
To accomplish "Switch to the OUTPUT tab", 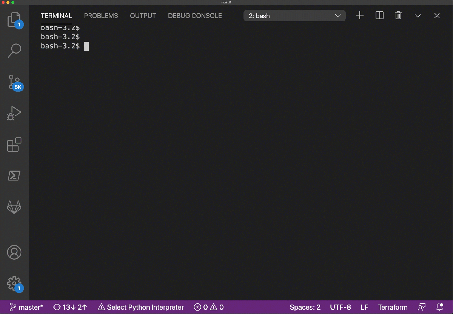I will pyautogui.click(x=143, y=16).
